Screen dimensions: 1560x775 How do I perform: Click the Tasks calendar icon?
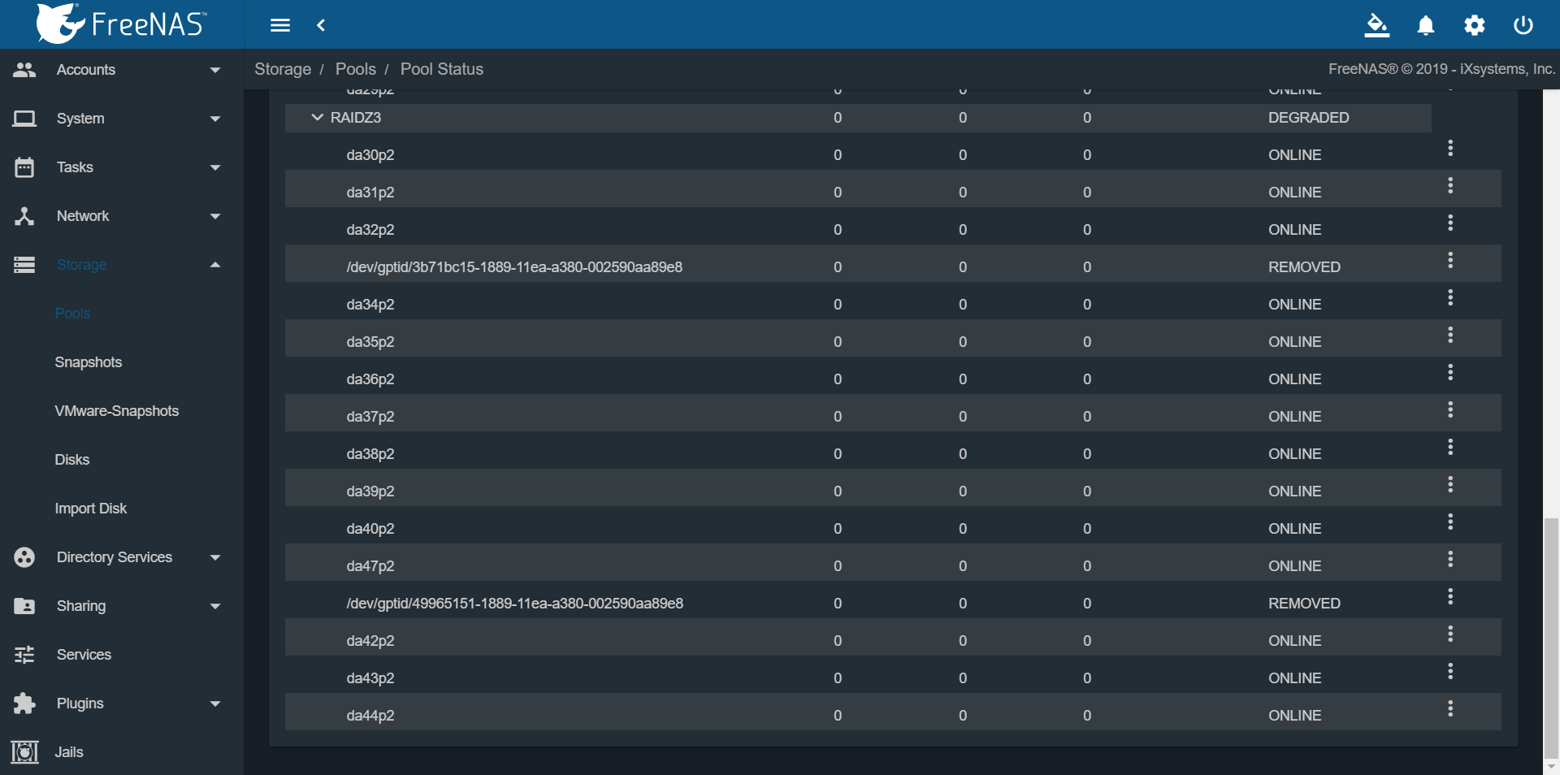click(x=24, y=167)
